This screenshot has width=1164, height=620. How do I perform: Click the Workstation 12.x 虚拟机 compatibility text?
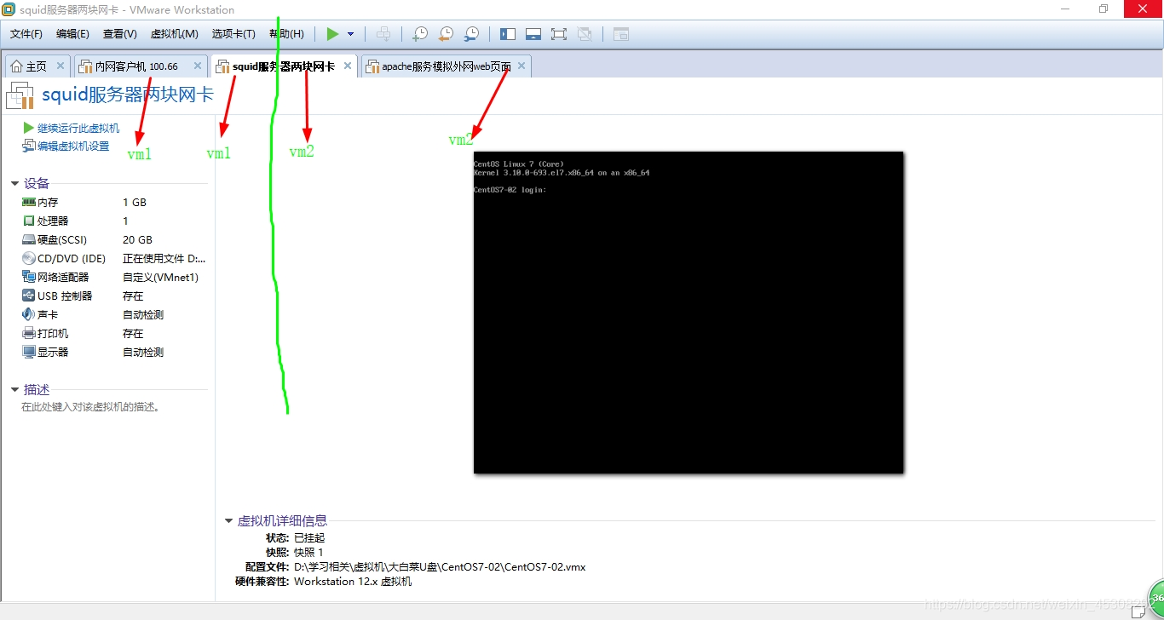(x=353, y=582)
